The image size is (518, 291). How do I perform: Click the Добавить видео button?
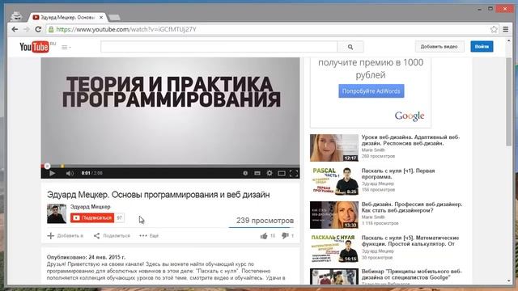[439, 47]
